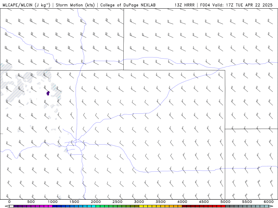Click the 3500 label on the color scale
The width and height of the screenshot is (278, 208).
(161, 202)
